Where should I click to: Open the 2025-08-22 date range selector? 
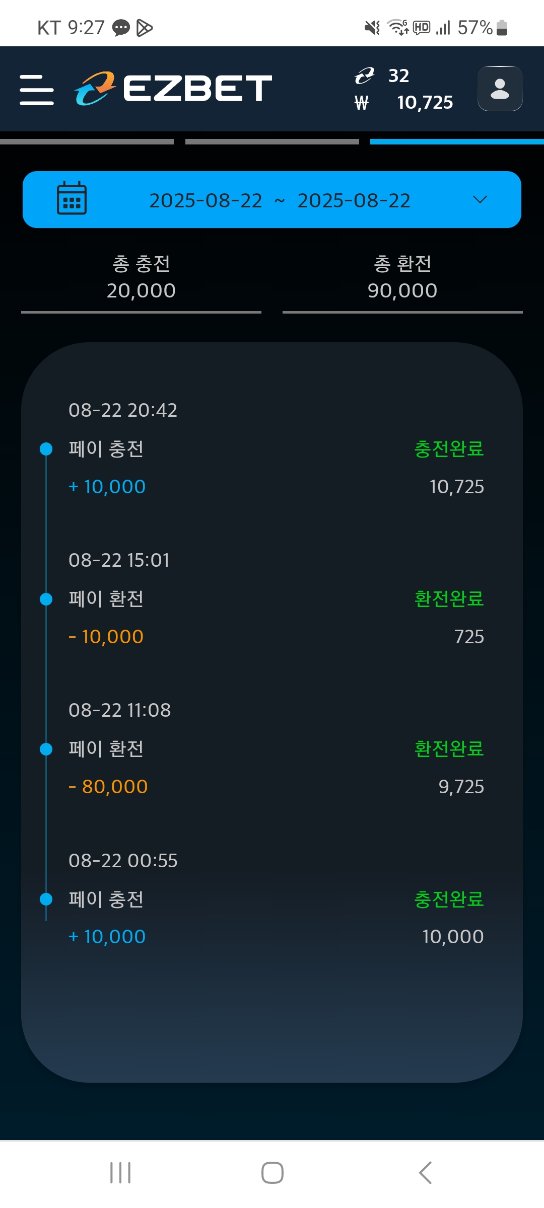tap(280, 200)
